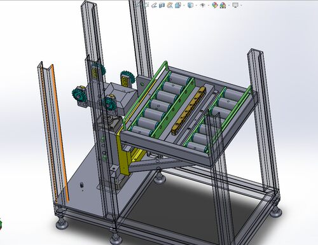Click the Zoom to Area magnifier icon

tap(147, 5)
